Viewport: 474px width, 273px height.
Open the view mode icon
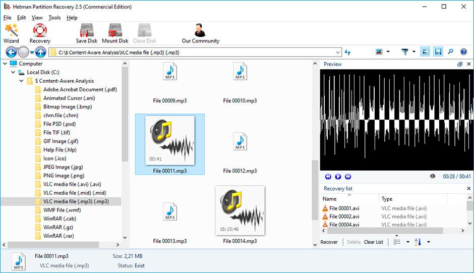(379, 52)
